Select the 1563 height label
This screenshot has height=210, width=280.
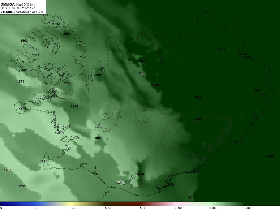click(x=24, y=41)
